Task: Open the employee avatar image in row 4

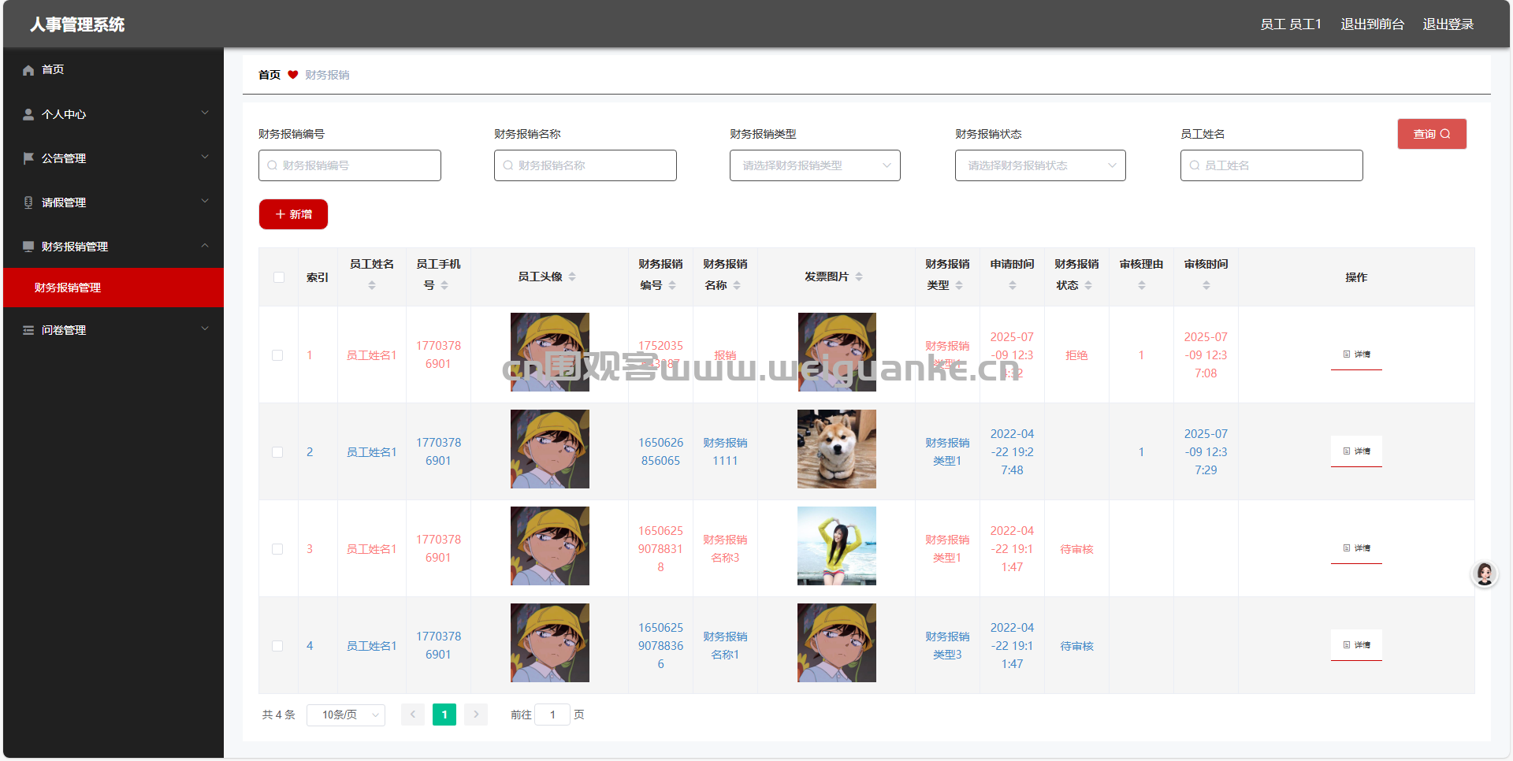Action: [x=550, y=643]
